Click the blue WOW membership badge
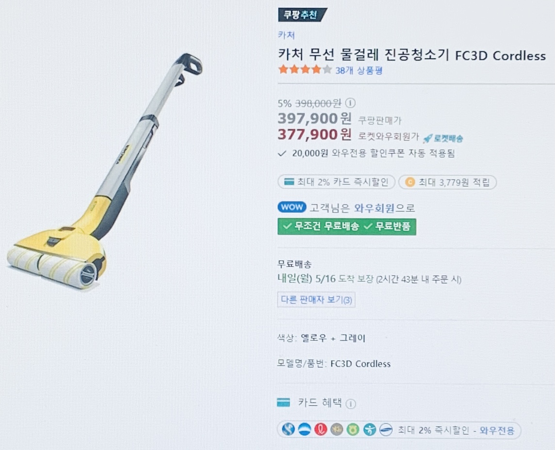 click(292, 207)
